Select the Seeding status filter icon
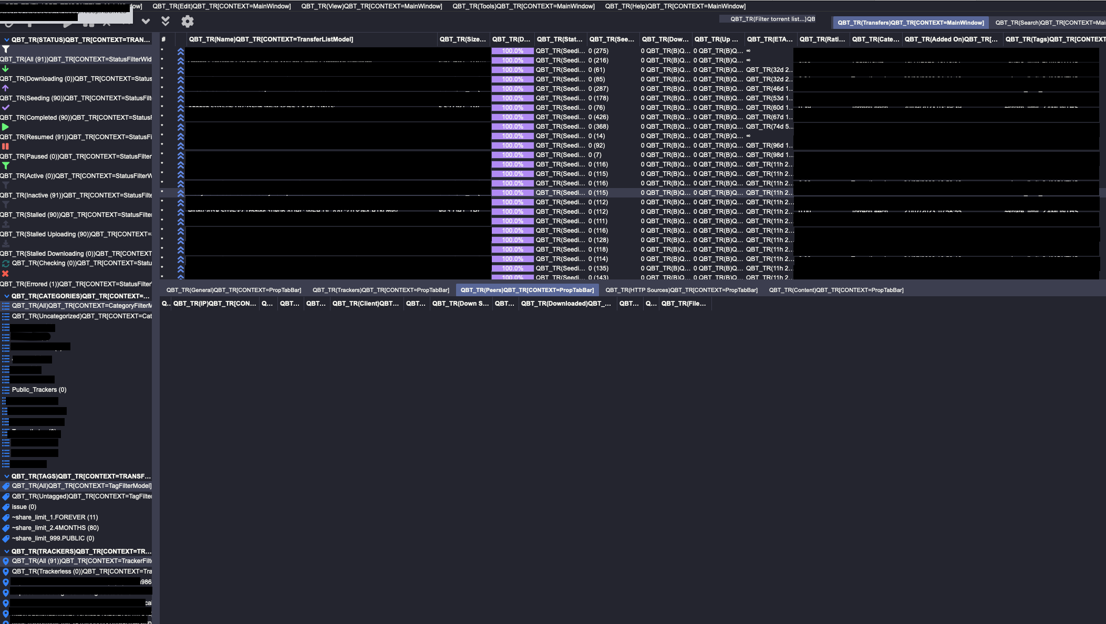Image resolution: width=1106 pixels, height=624 pixels. 6,88
